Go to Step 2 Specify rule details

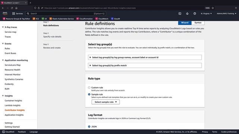[x=52, y=36]
